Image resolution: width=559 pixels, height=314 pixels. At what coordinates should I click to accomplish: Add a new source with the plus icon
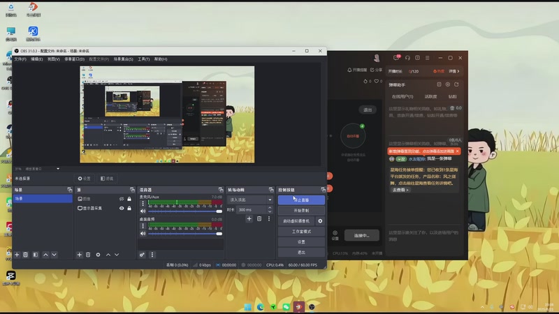79,255
